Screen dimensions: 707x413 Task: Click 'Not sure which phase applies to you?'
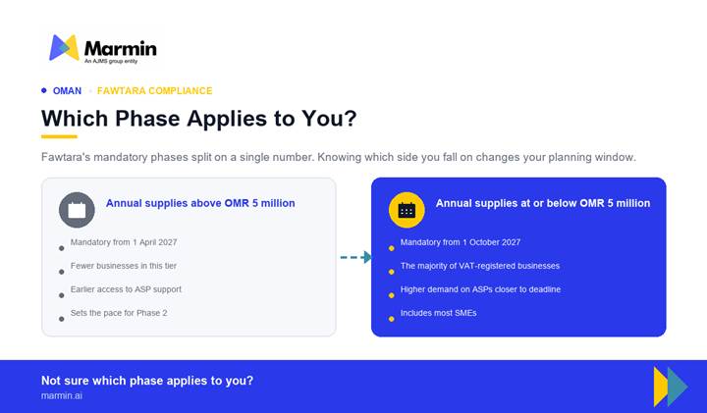[x=147, y=381]
